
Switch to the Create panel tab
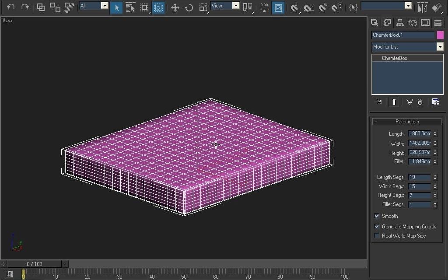click(x=375, y=22)
